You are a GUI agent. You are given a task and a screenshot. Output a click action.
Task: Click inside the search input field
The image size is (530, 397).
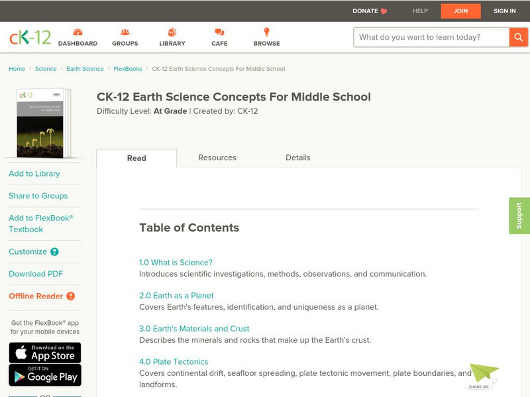(x=431, y=37)
